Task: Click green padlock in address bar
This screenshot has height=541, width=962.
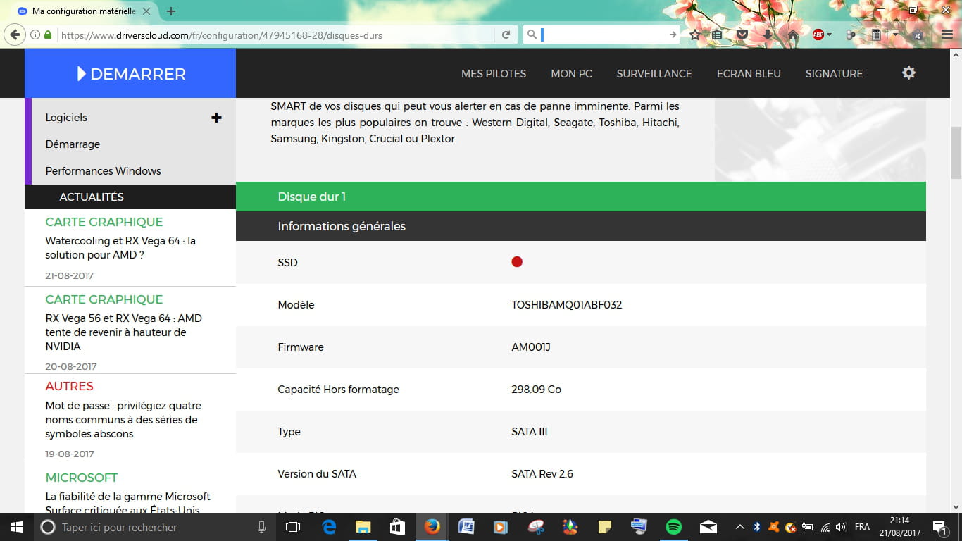Action: click(48, 35)
